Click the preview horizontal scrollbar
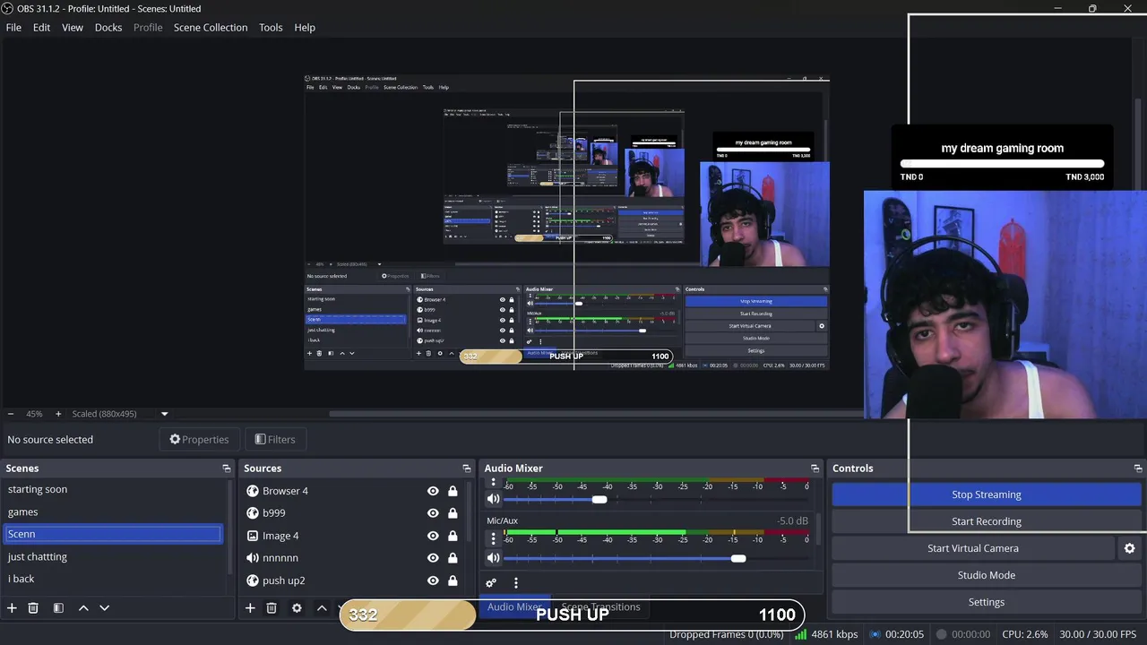The height and width of the screenshot is (645, 1147). click(x=596, y=414)
